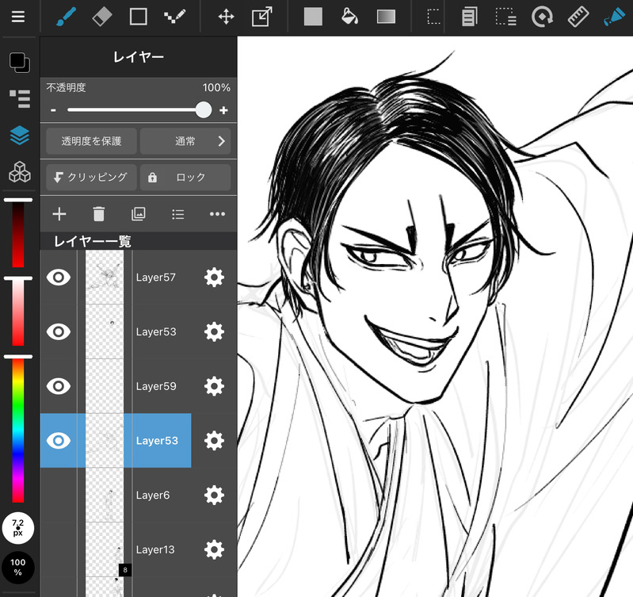
Task: Tap the duplicate layer icon
Action: (x=139, y=214)
